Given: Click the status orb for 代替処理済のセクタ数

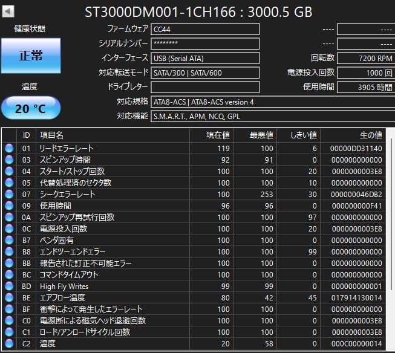Looking at the screenshot, I should 9,183.
